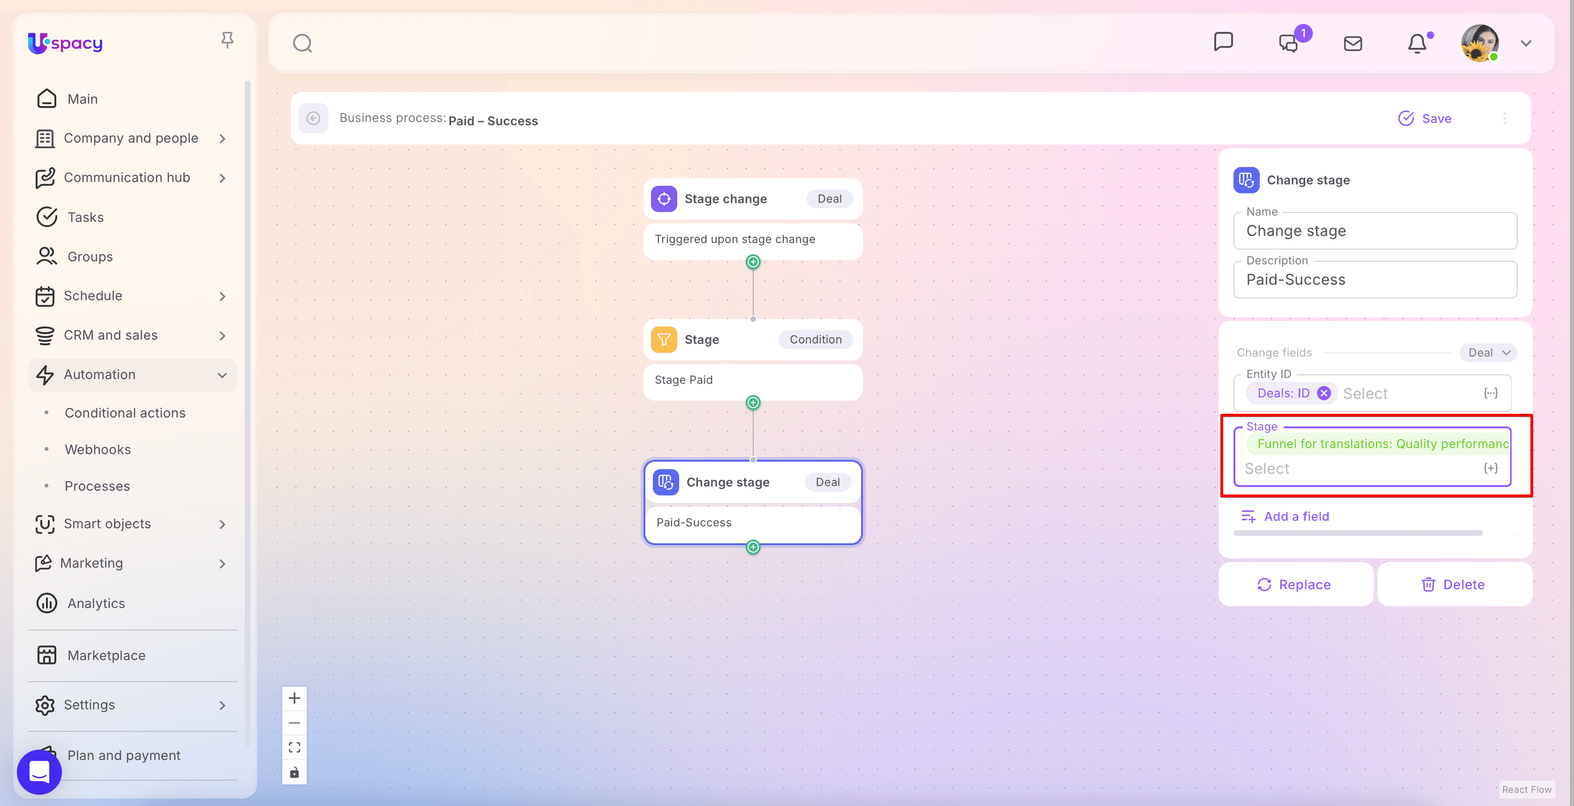Zoom in on the flow canvas
Viewport: 1574px width, 806px height.
(x=295, y=698)
